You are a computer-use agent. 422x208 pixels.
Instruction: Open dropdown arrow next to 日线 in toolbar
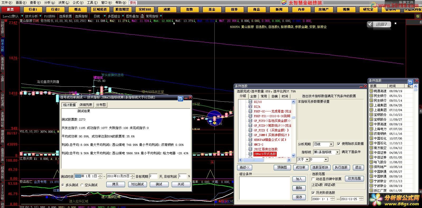(104, 16)
